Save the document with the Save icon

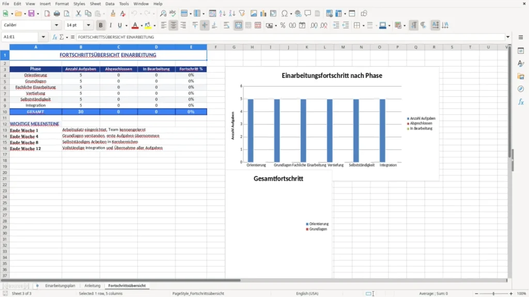point(32,13)
